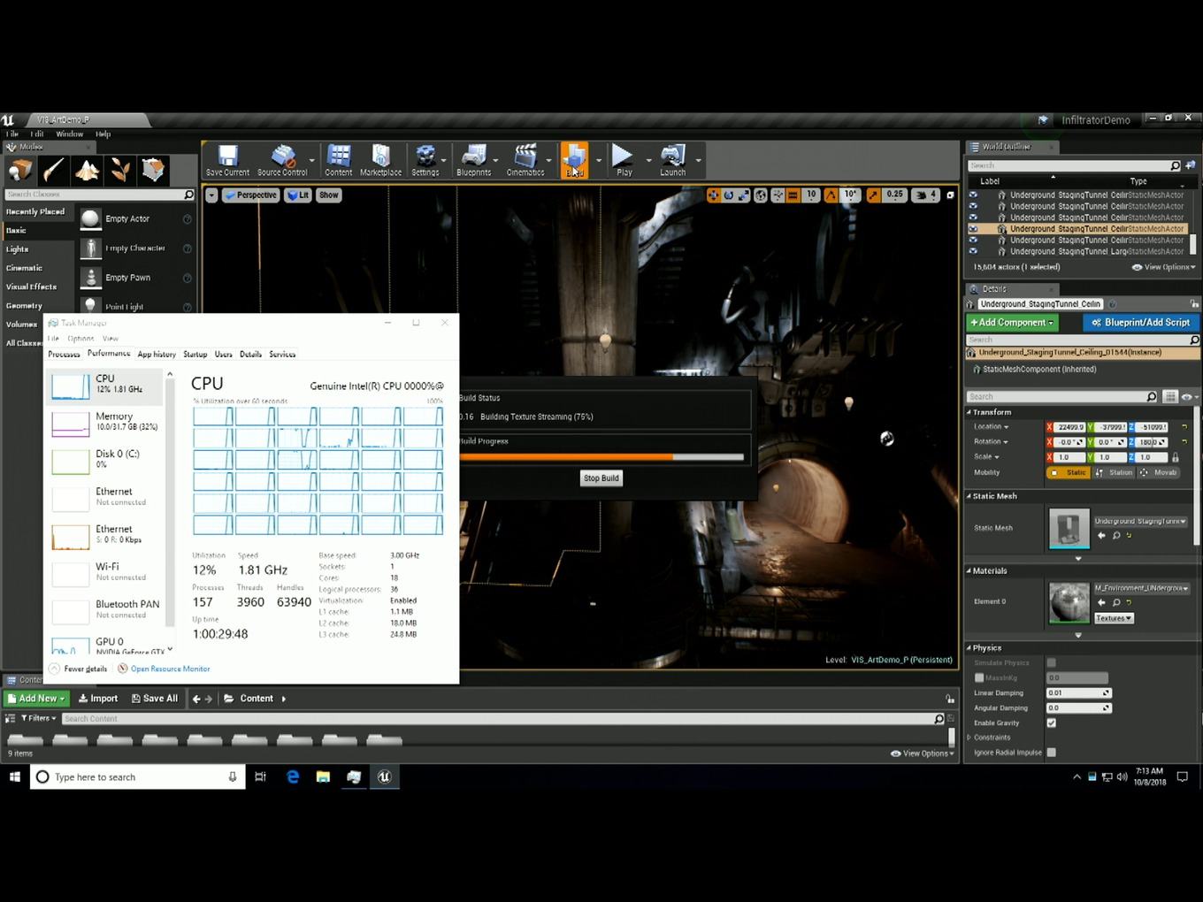Image resolution: width=1203 pixels, height=902 pixels.
Task: Select the Landscape mode icon
Action: [87, 169]
